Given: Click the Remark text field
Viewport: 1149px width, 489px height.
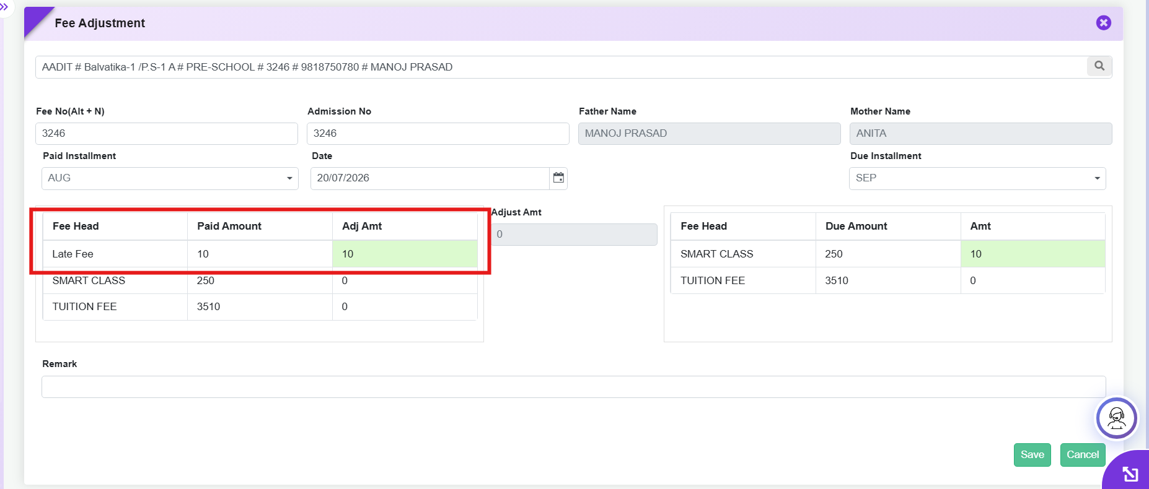Looking at the screenshot, I should (x=574, y=387).
